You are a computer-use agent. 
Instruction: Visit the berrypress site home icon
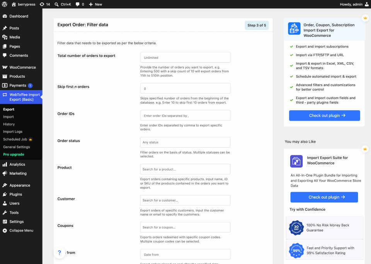14,4
